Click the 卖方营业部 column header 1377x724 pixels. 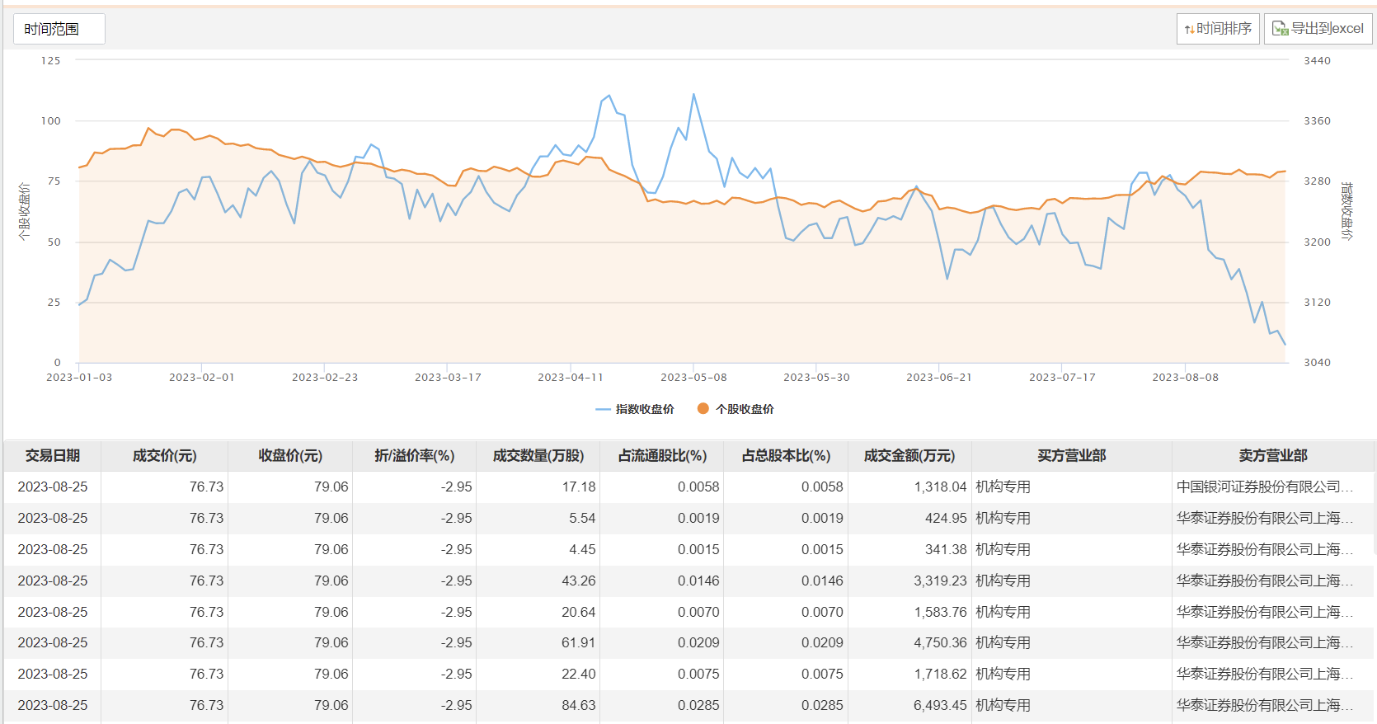pos(1272,456)
